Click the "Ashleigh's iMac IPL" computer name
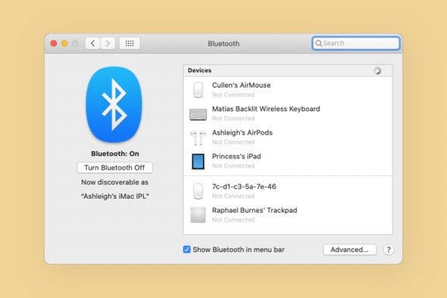447x298 pixels. coord(115,196)
